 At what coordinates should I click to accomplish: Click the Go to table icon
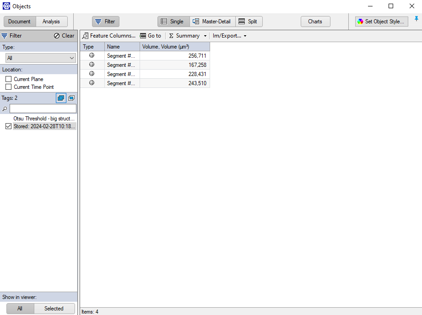point(144,35)
